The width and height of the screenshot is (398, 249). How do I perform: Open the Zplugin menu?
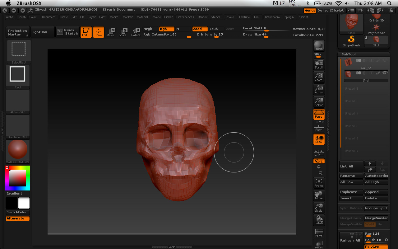pos(289,17)
